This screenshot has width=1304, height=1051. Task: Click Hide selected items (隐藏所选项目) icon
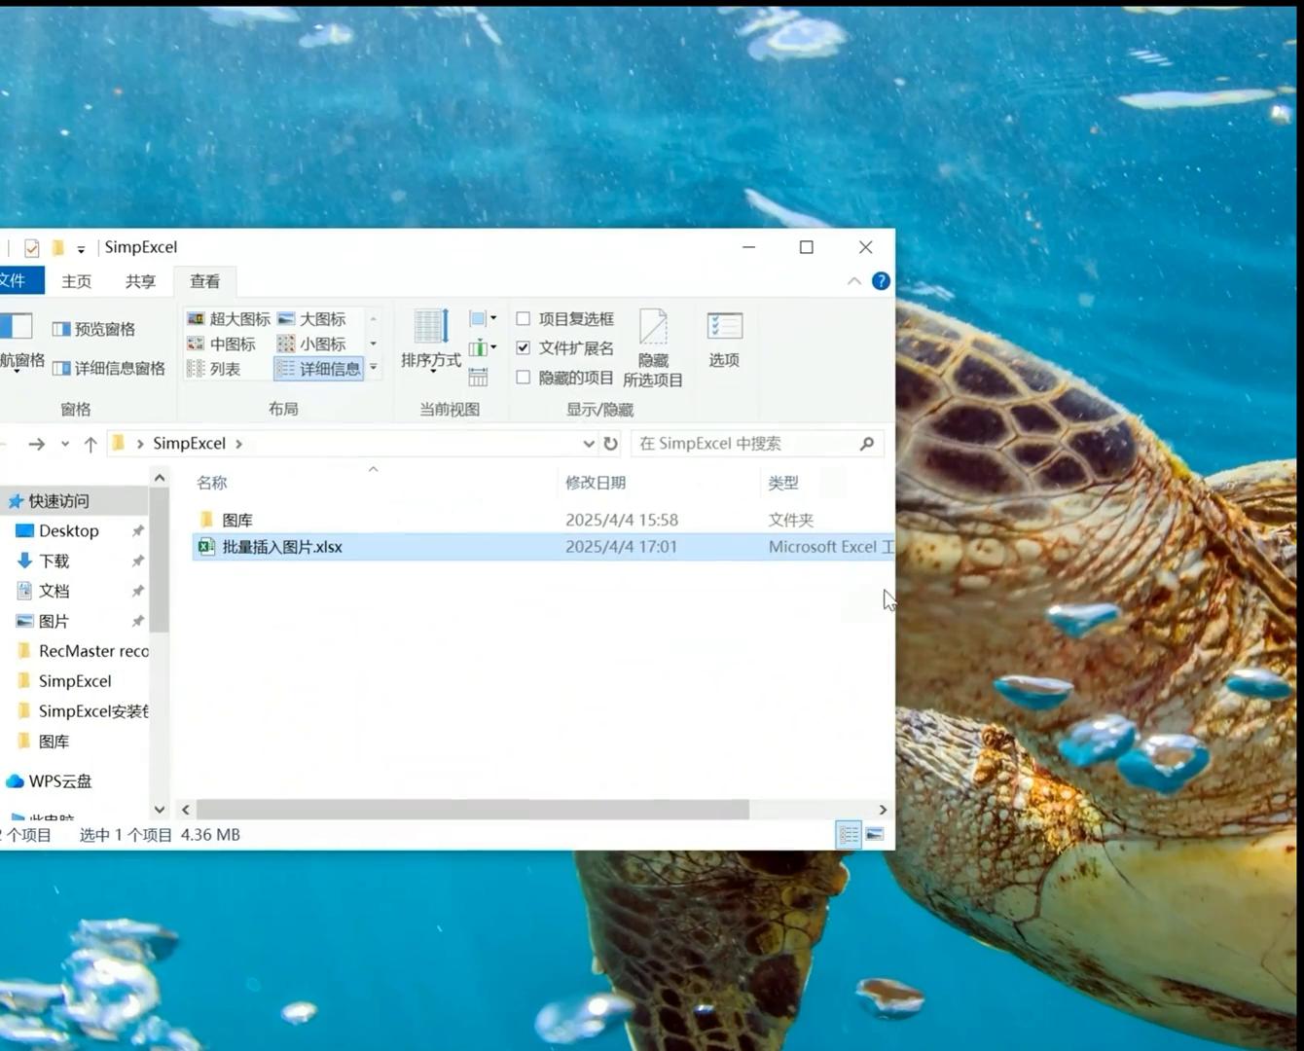(x=653, y=347)
